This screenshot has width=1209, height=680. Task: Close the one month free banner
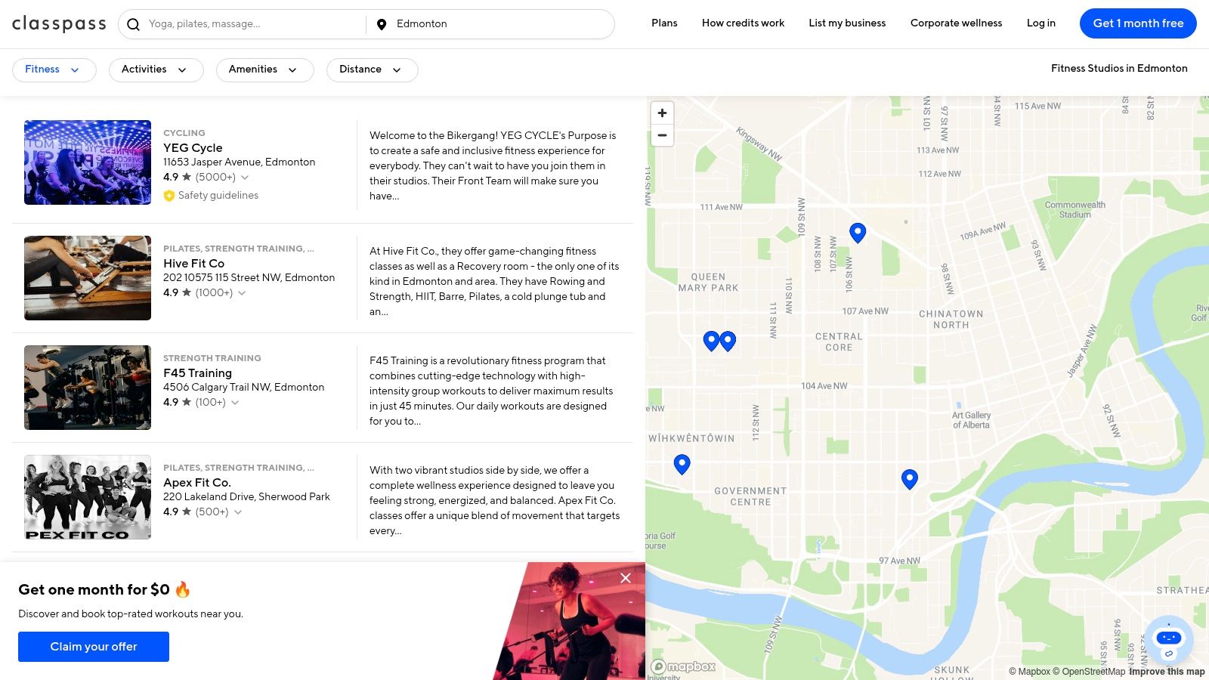click(x=626, y=578)
